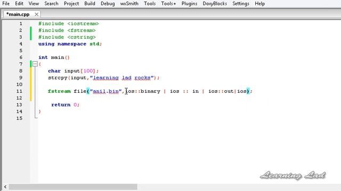
Task: Click the horizontal scrollbar thumb
Action: (73, 187)
